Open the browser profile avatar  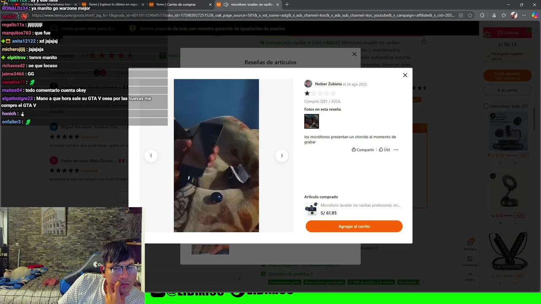pos(514,15)
